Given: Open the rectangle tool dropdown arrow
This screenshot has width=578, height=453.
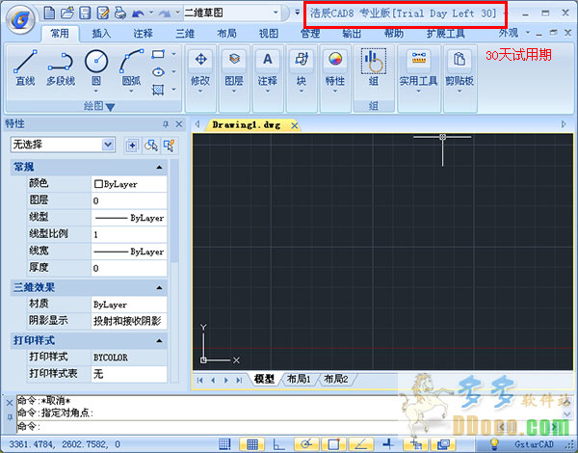Looking at the screenshot, I should tap(173, 54).
